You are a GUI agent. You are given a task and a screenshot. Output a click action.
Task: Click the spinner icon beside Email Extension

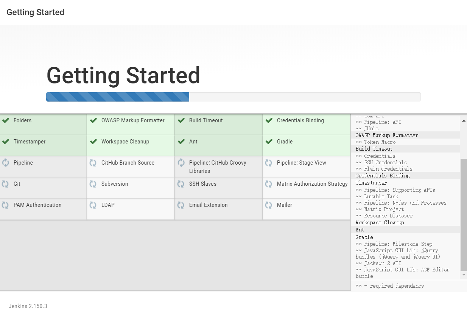click(181, 205)
